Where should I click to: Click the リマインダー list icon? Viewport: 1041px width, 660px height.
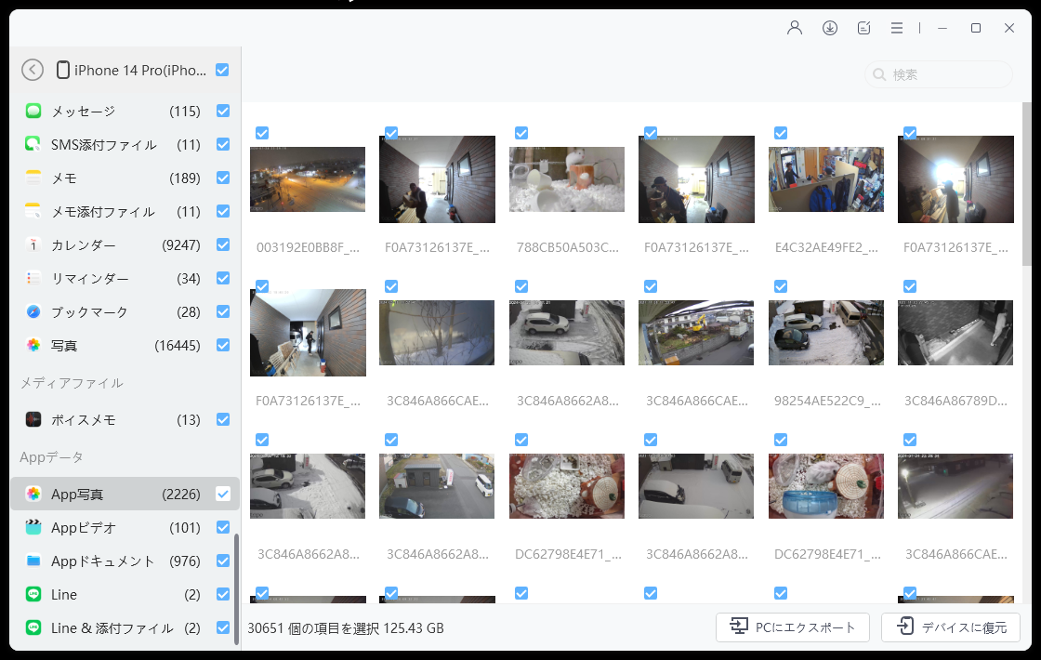pos(33,278)
